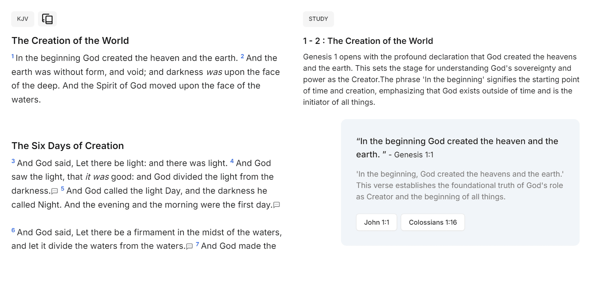This screenshot has height=295, width=591.
Task: Click the parallel versions icon beside KJV
Action: coord(47,19)
